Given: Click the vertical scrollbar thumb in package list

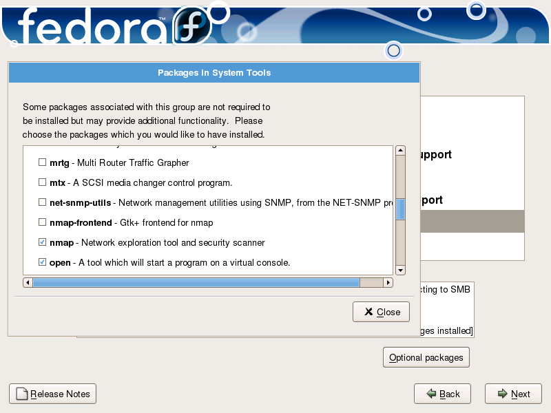Looking at the screenshot, I should pos(400,209).
